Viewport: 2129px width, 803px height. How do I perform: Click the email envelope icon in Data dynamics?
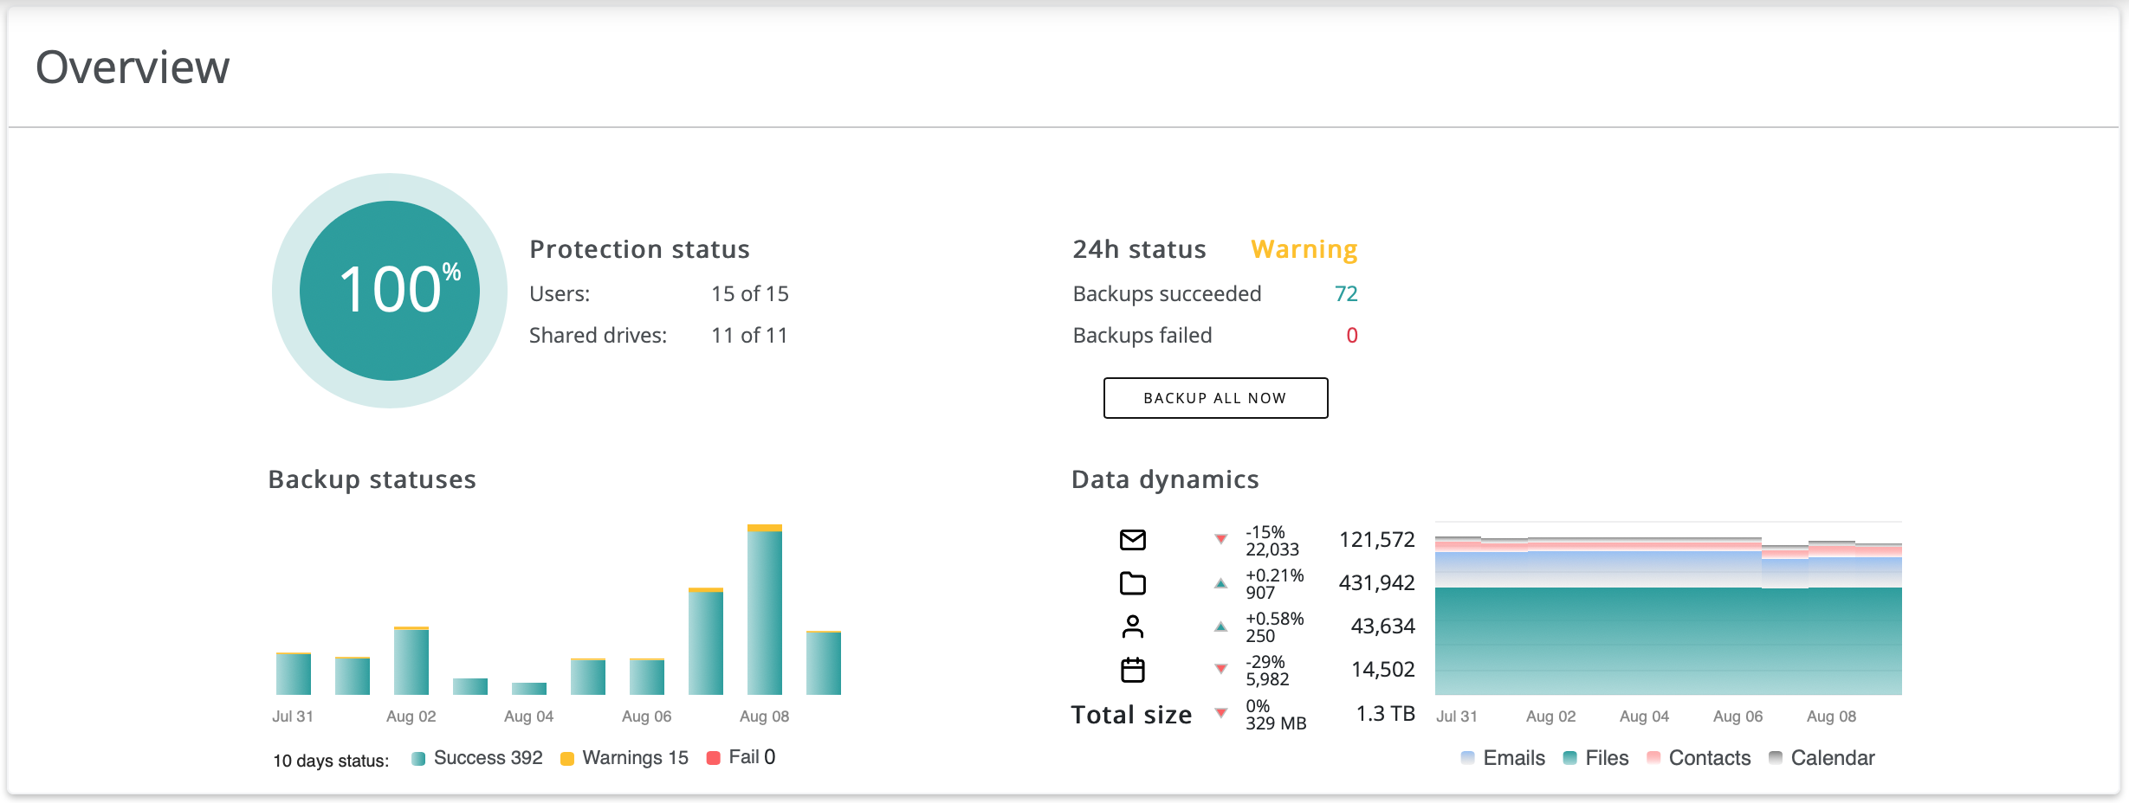[x=1132, y=540]
